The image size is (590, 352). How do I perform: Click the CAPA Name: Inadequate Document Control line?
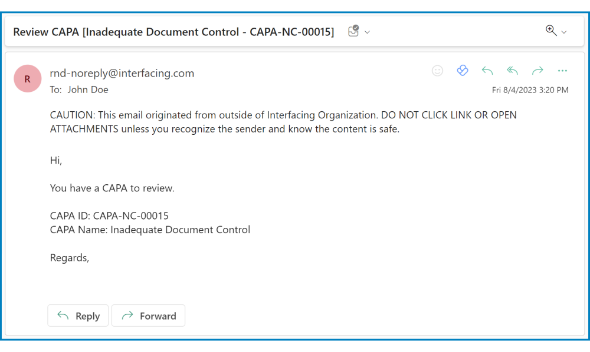pos(150,230)
